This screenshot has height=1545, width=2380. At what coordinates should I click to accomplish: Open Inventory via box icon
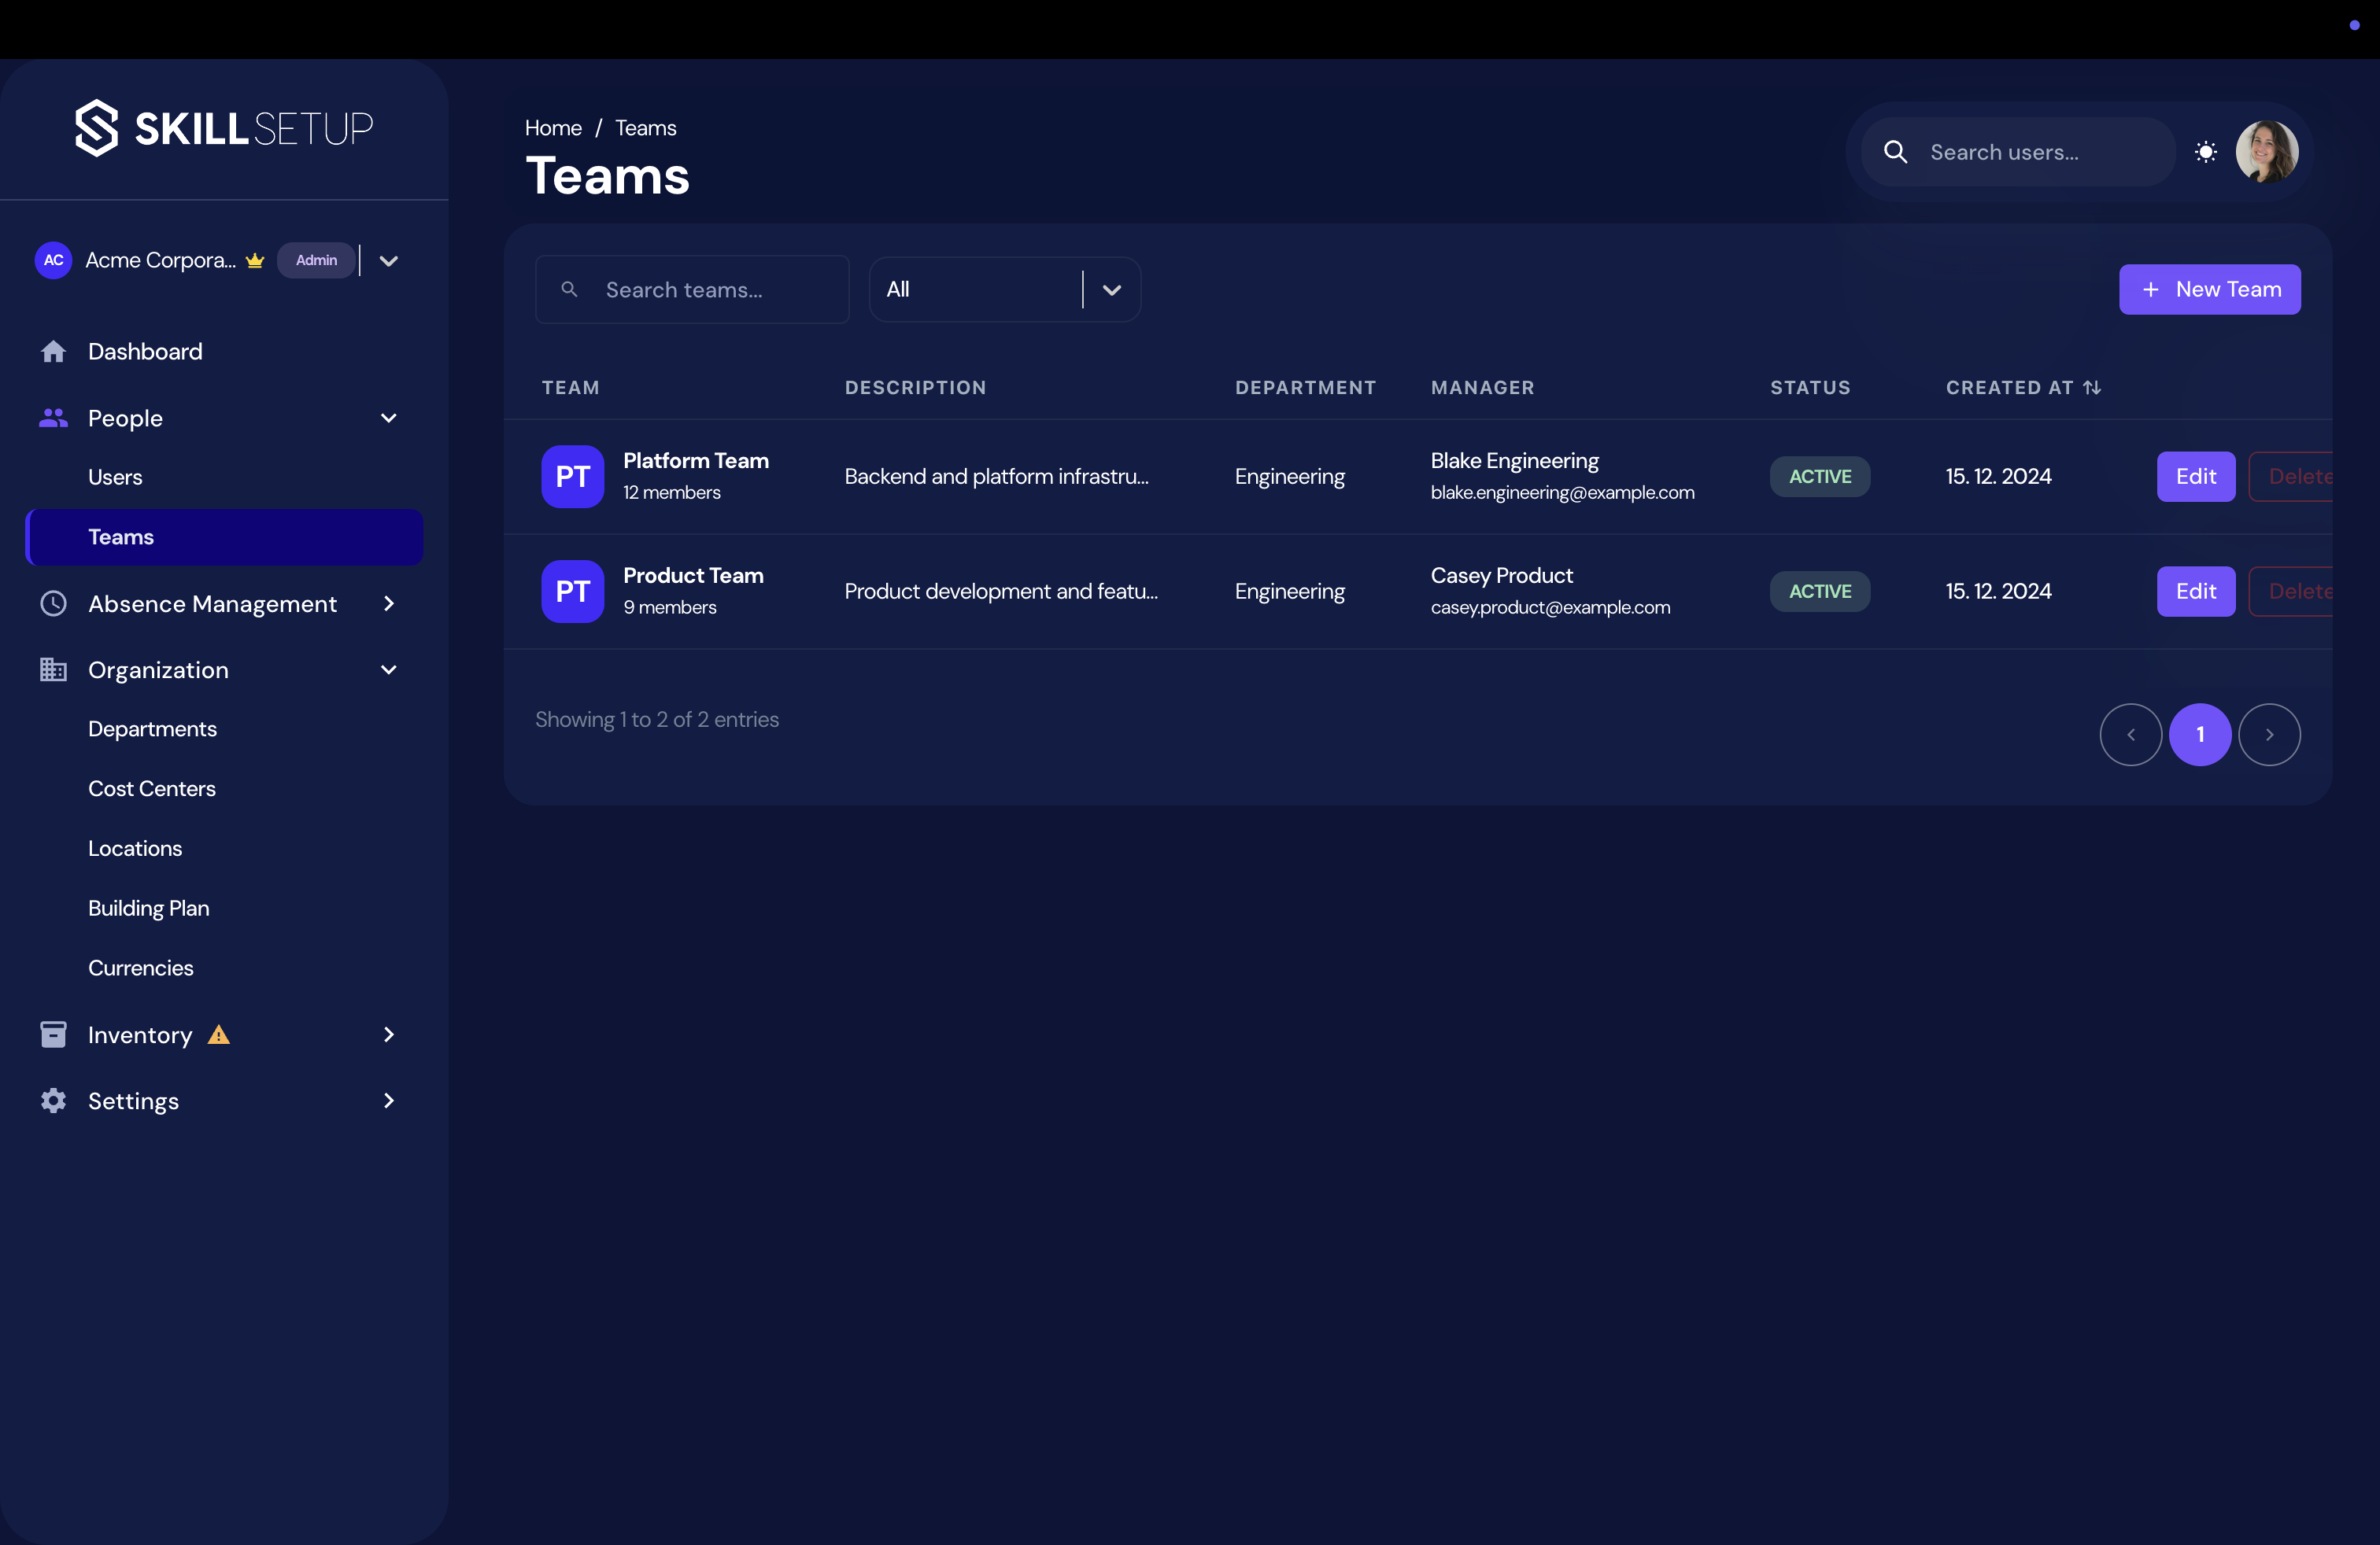click(52, 1034)
